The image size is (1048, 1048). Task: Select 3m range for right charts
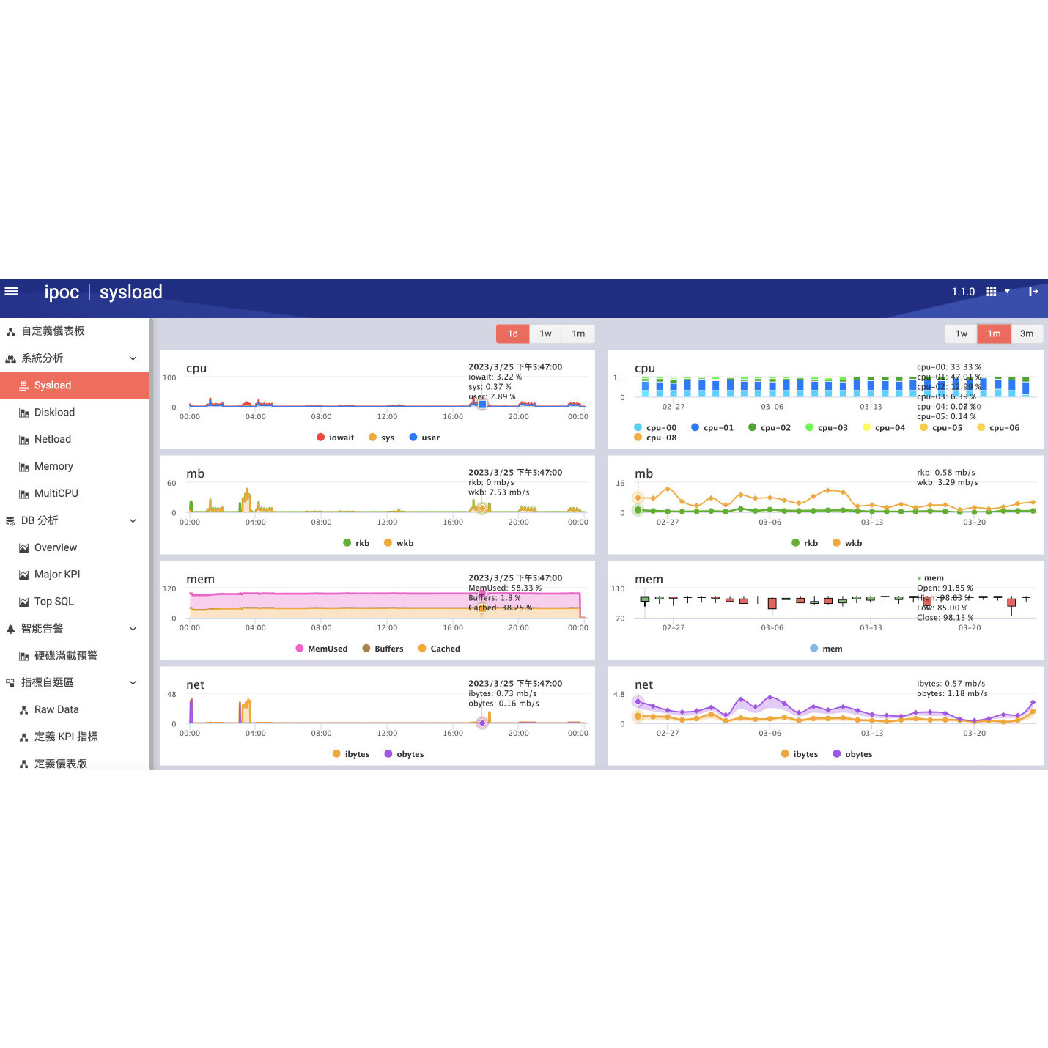pos(1027,333)
